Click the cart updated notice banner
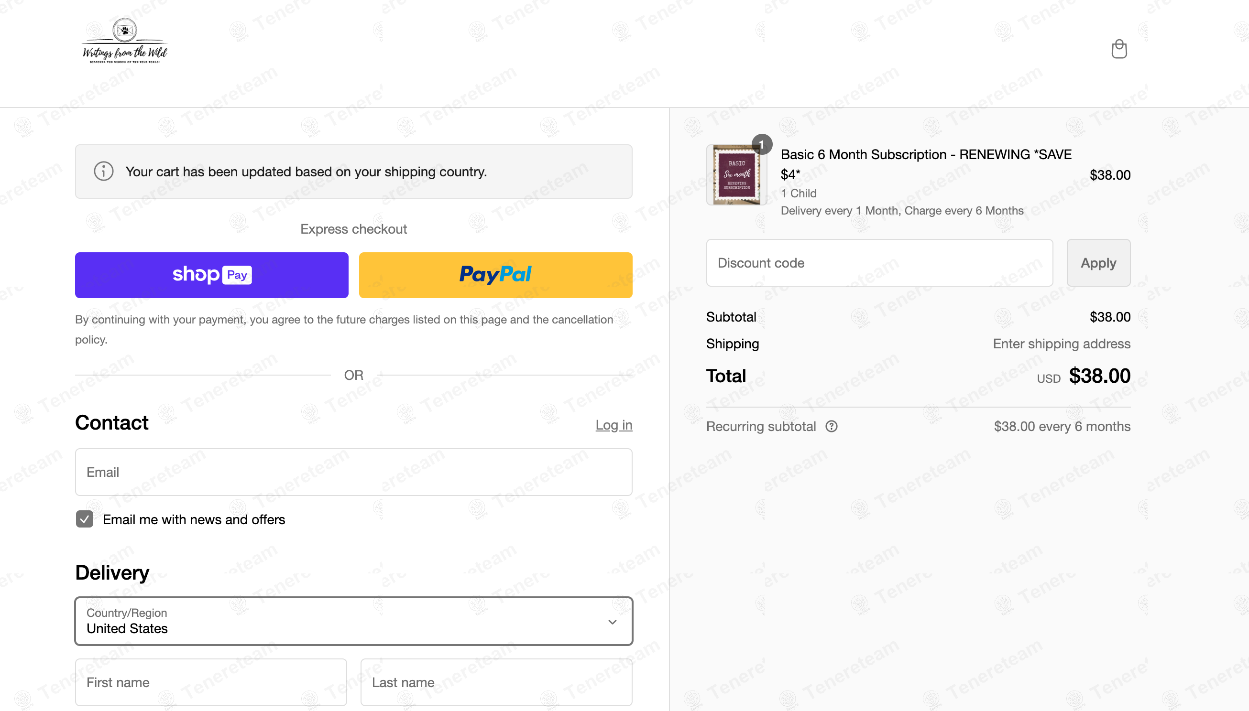 (x=353, y=172)
